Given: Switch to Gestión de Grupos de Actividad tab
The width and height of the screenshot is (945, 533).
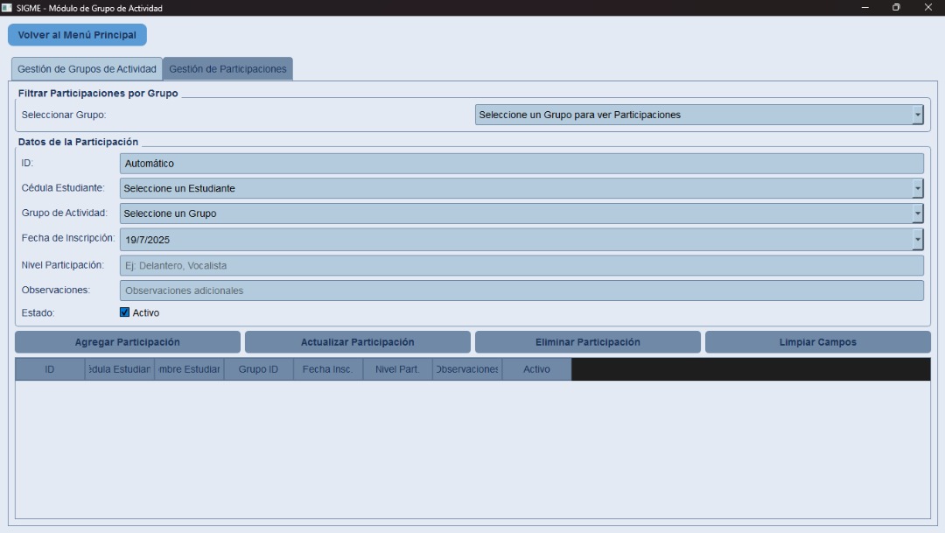Looking at the screenshot, I should (87, 69).
